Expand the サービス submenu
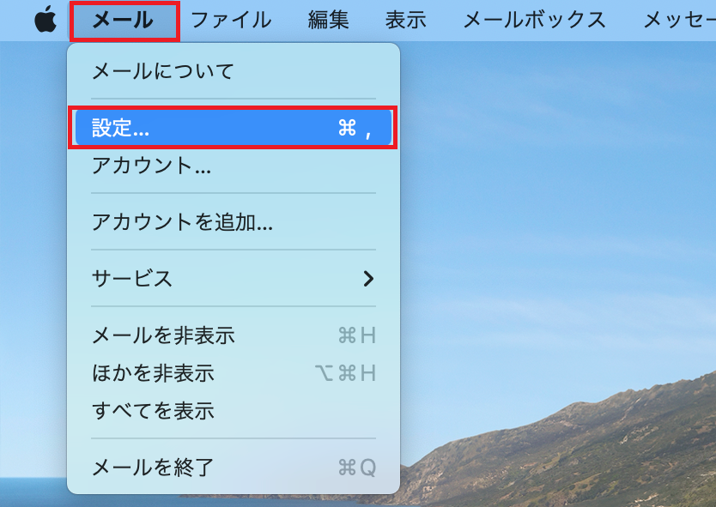The height and width of the screenshot is (507, 716). point(234,278)
